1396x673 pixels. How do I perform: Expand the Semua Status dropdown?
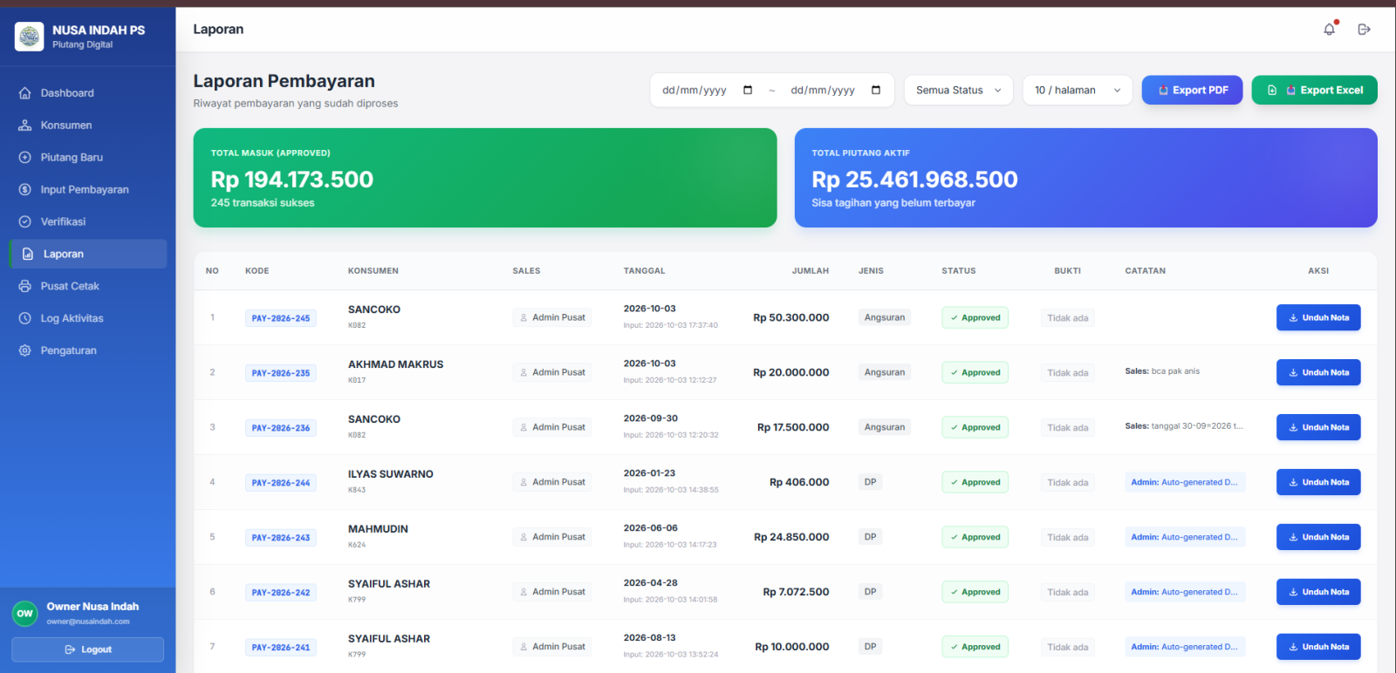click(958, 90)
